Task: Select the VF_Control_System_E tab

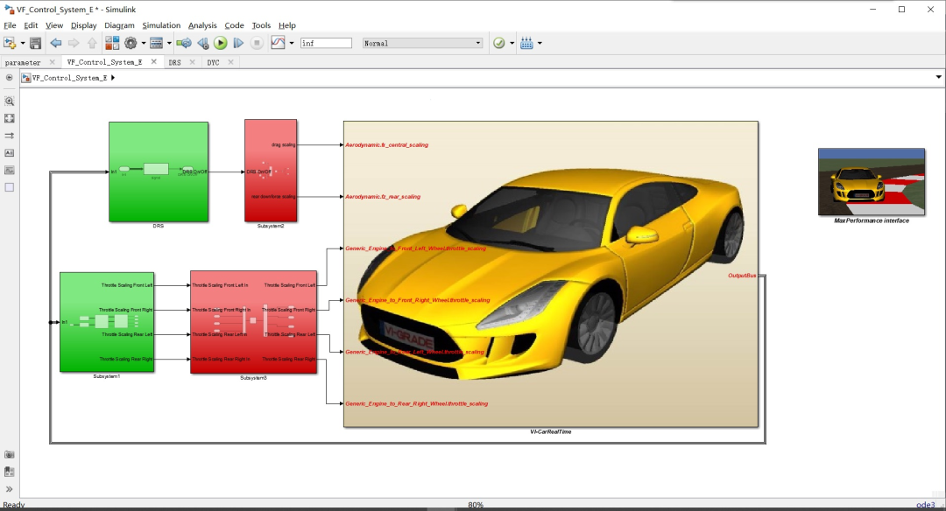Action: (104, 62)
